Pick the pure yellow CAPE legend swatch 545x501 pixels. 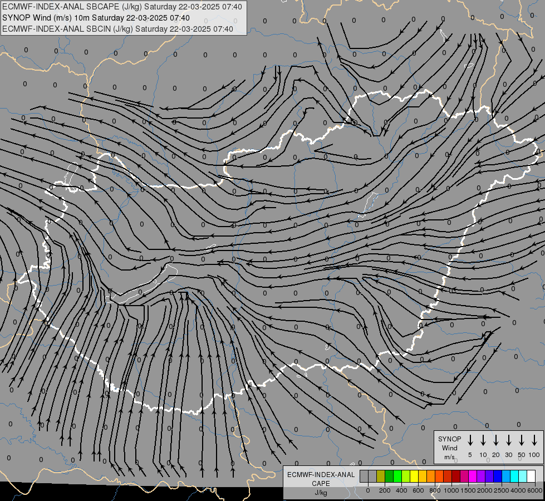[414, 477]
